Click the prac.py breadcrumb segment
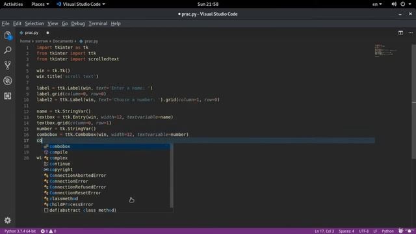The image size is (416, 234). (x=88, y=41)
